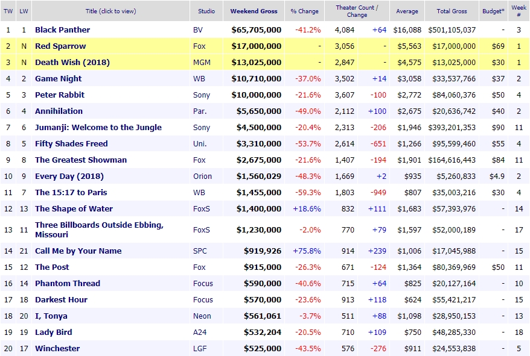530x356 pixels.
Task: Sort by % Change column
Action: click(x=305, y=11)
